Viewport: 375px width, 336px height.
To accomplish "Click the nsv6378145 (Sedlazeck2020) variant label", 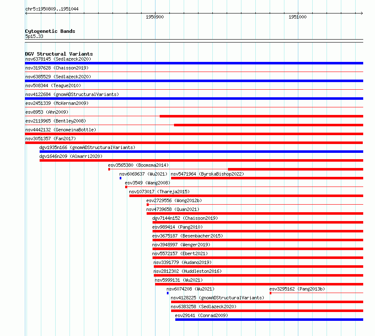I will [x=58, y=59].
